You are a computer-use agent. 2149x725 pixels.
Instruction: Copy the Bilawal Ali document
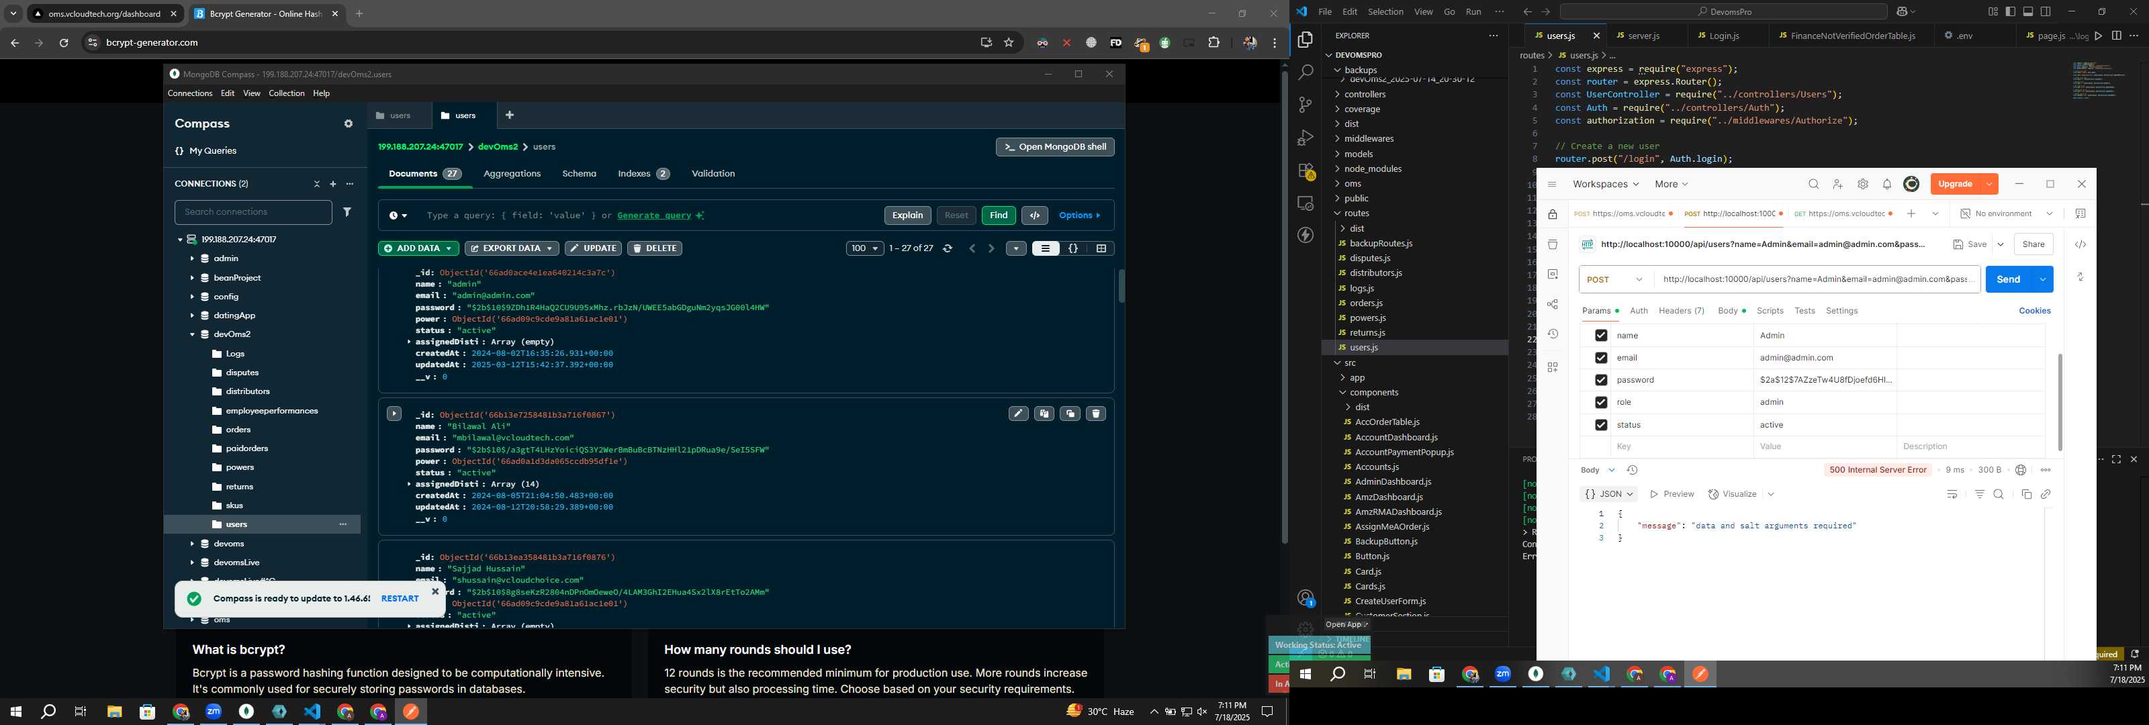(1044, 414)
